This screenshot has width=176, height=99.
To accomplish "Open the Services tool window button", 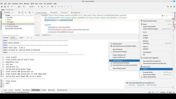I will [51, 90].
